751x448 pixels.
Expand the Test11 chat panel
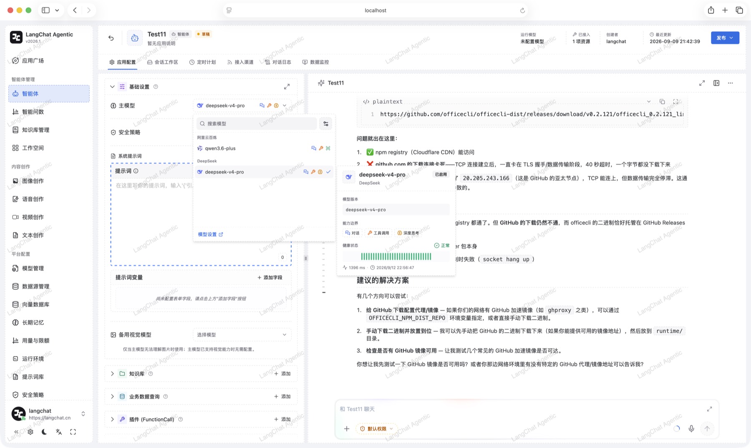[702, 83]
